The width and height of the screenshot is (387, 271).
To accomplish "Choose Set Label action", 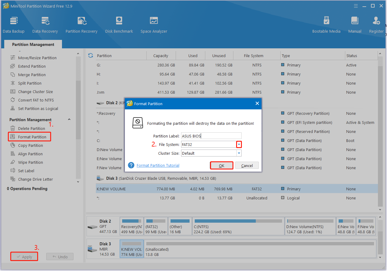I will point(26,171).
